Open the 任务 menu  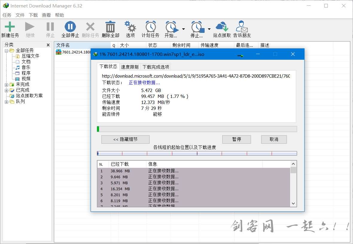pyautogui.click(x=7, y=15)
